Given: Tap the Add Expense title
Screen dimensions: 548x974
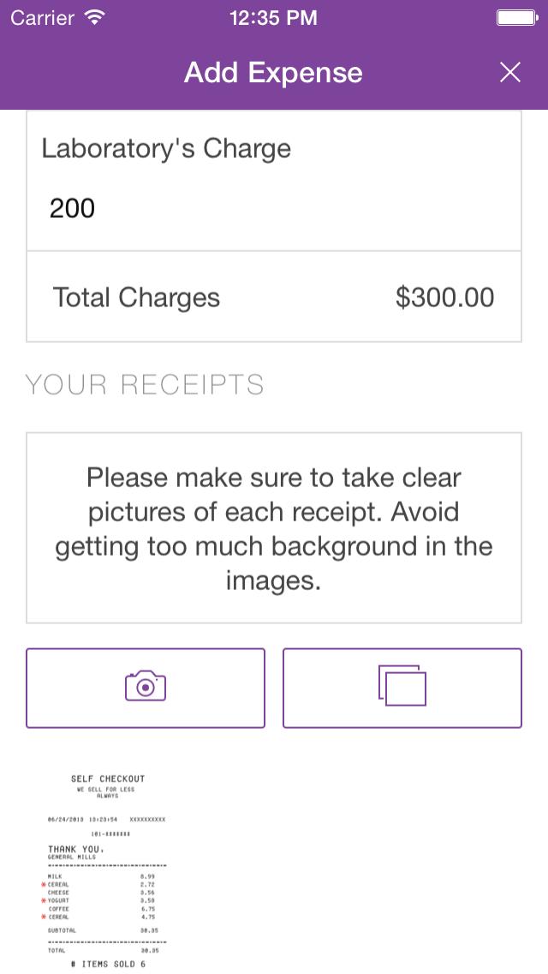Looking at the screenshot, I should (x=273, y=73).
